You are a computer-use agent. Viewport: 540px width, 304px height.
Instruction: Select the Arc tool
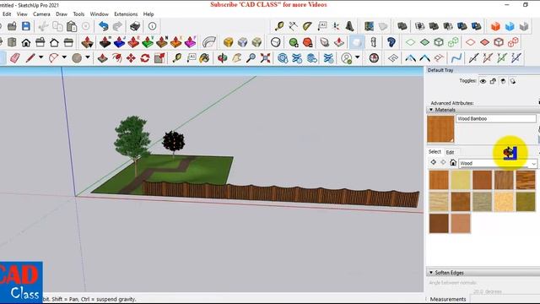53,58
